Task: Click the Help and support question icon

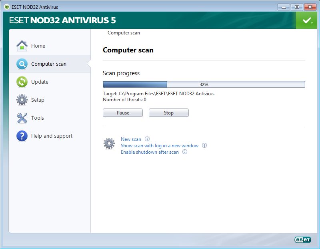Action: [x=22, y=136]
